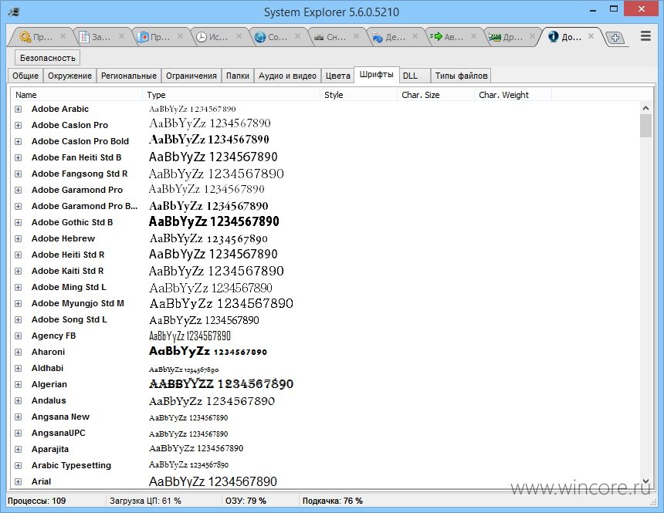Viewport: 664px width, 513px height.
Task: Open the gear-icon "Пр…" tab
Action: tap(37, 37)
